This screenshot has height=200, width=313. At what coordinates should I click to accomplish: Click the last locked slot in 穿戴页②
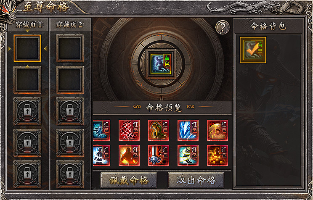[70, 174]
